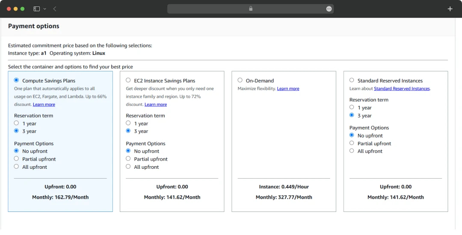Pick Partial upfront under EC2 Instance Savings Plans
462x235 pixels.
128,159
